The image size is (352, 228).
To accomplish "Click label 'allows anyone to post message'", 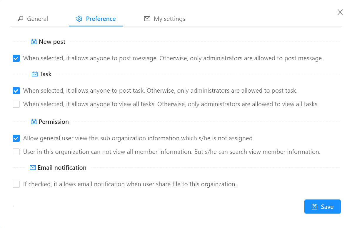I will coord(173,59).
